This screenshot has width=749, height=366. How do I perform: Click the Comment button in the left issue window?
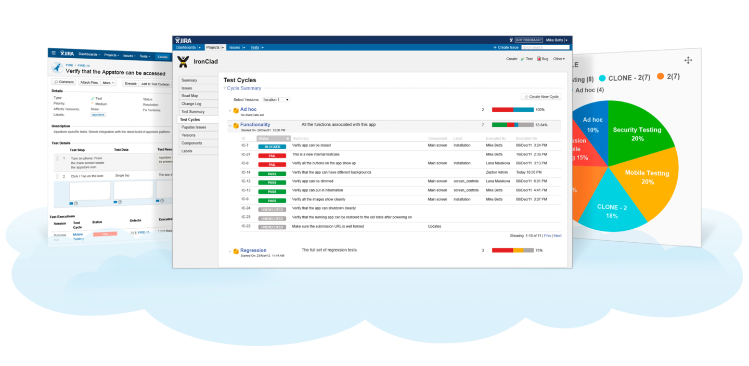[x=63, y=82]
